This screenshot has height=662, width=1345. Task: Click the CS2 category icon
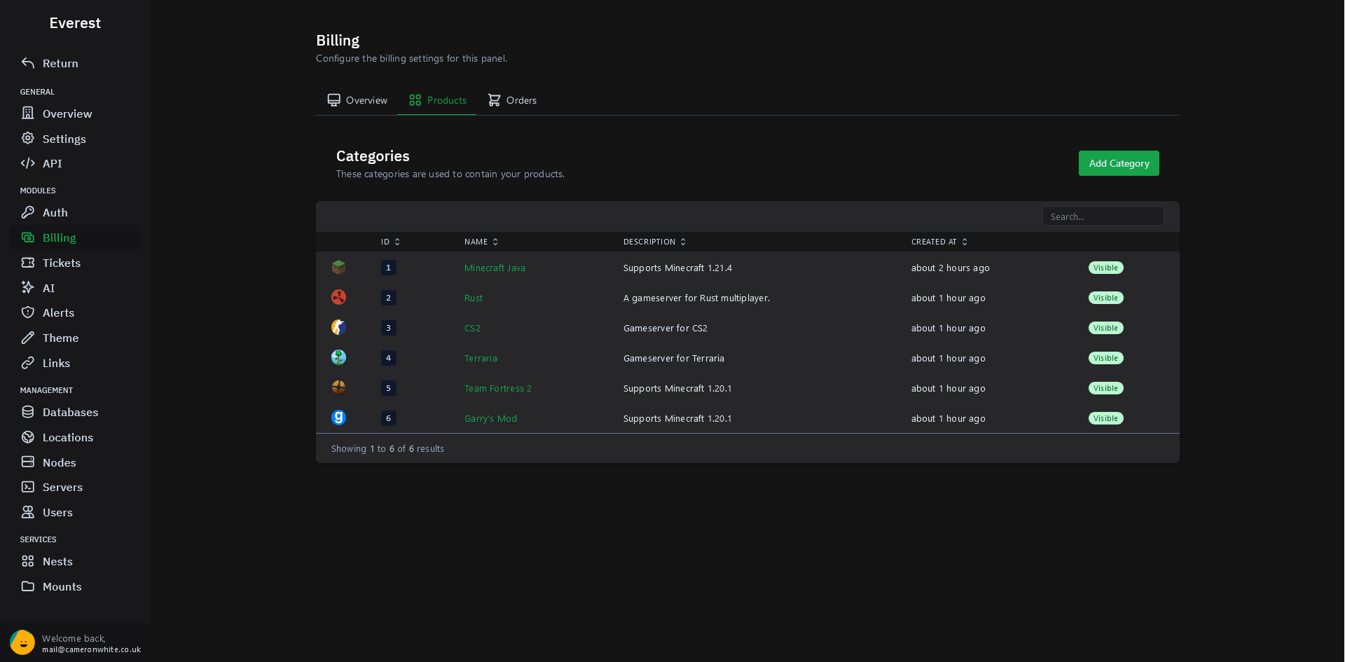[x=338, y=327]
